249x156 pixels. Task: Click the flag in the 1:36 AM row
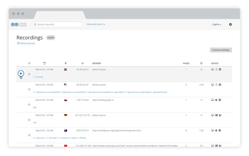coord(66,130)
